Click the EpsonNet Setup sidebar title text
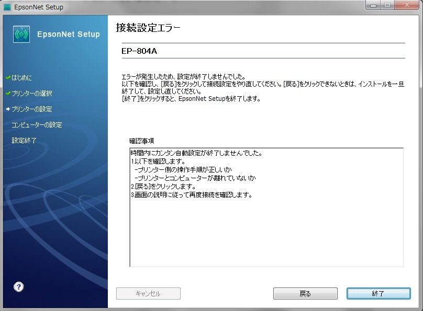This screenshot has width=423, height=311. [x=69, y=34]
